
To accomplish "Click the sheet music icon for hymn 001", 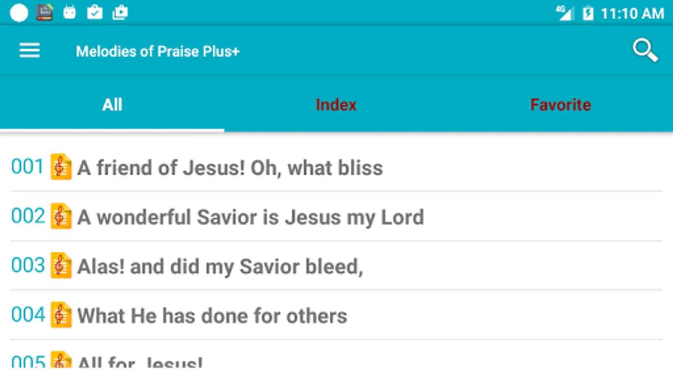I will point(61,167).
